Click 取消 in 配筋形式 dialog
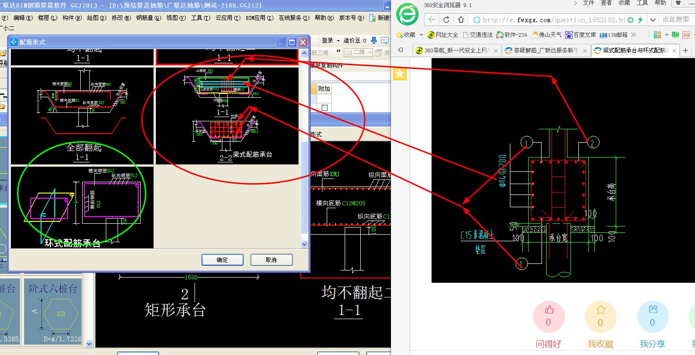The height and width of the screenshot is (355, 695). 271,260
